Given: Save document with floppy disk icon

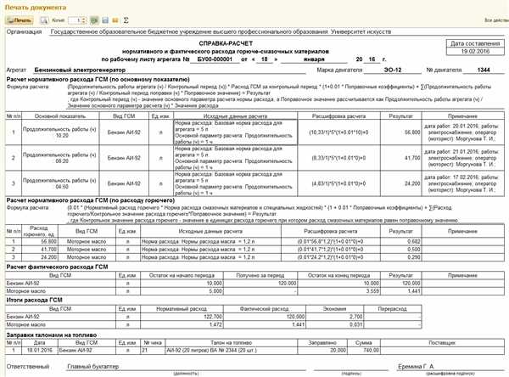Looking at the screenshot, I should 105,20.
